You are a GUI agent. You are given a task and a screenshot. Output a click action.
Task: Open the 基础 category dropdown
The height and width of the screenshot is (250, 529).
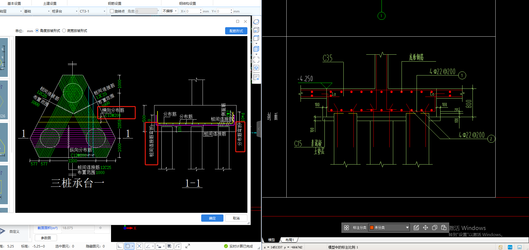pyautogui.click(x=37, y=11)
